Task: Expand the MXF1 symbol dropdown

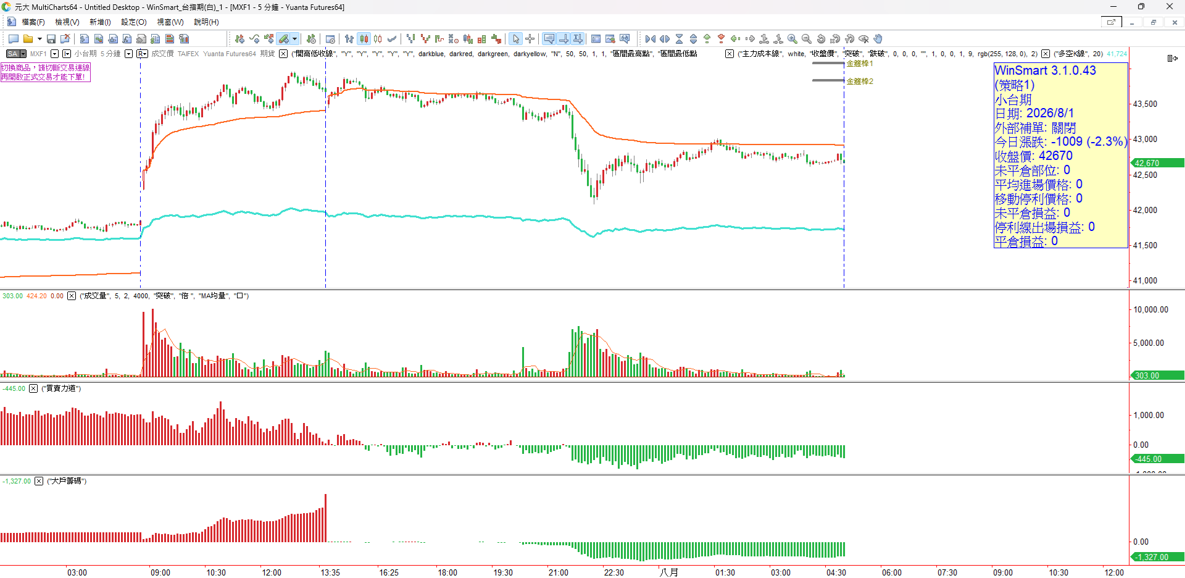Action: [x=54, y=54]
